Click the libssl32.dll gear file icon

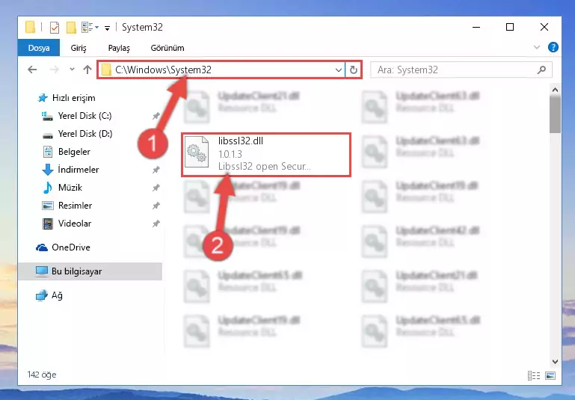[197, 153]
